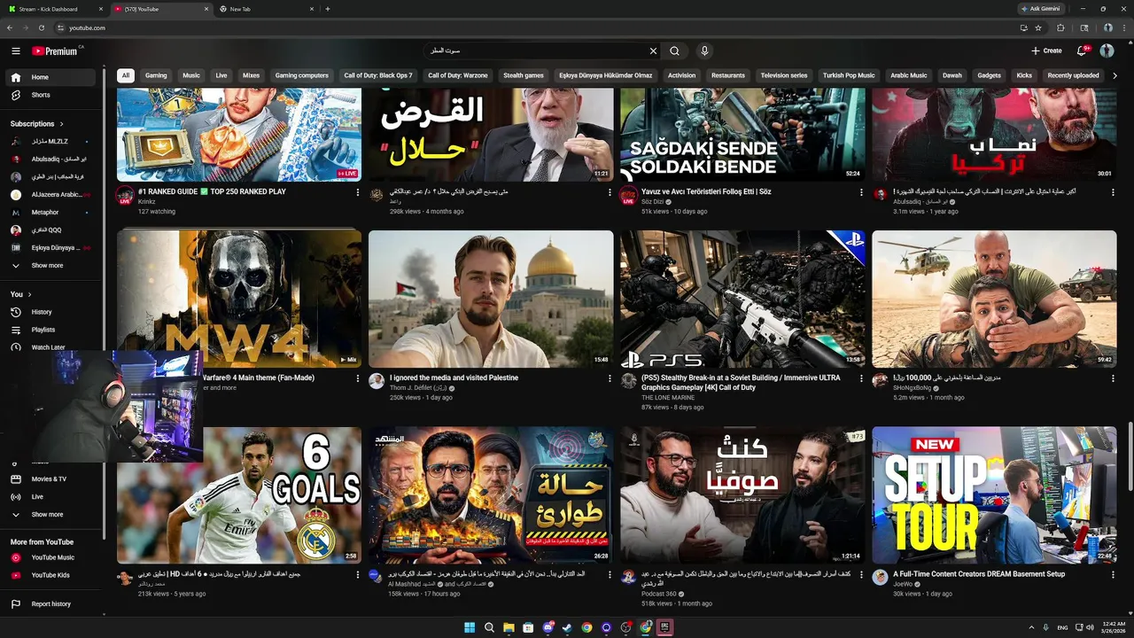Viewport: 1134px width, 638px height.
Task: Show more under Live explore list
Action: [x=51, y=515]
